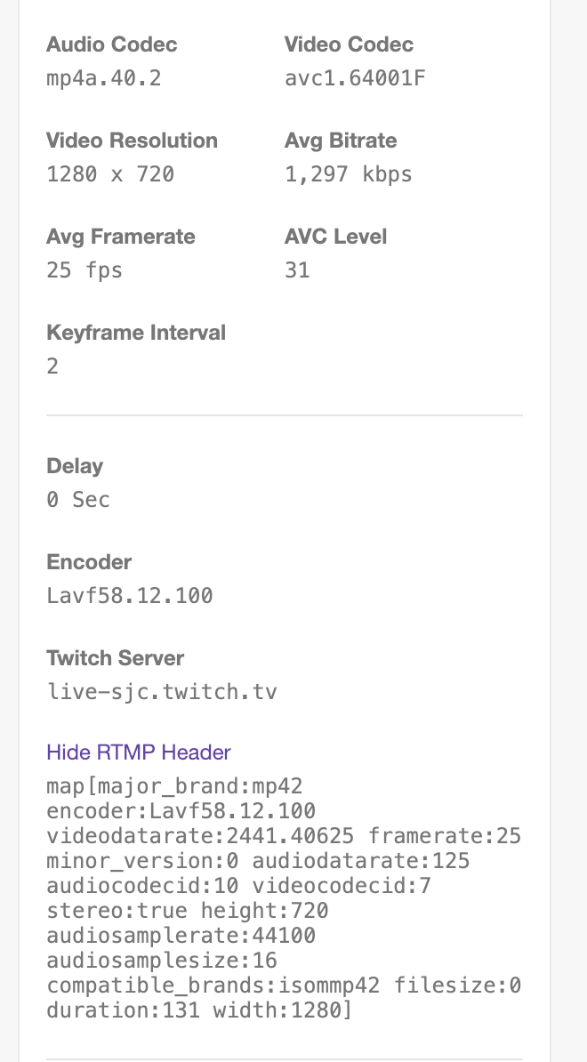587x1062 pixels.
Task: Select the Twitch Server address text
Action: click(x=162, y=691)
